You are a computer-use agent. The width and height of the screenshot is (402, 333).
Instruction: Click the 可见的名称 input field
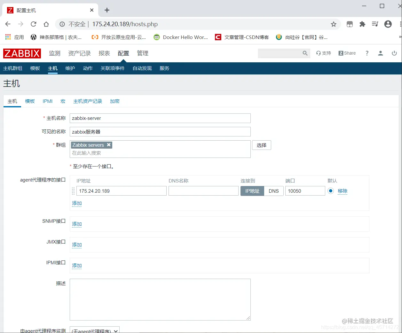click(x=160, y=132)
